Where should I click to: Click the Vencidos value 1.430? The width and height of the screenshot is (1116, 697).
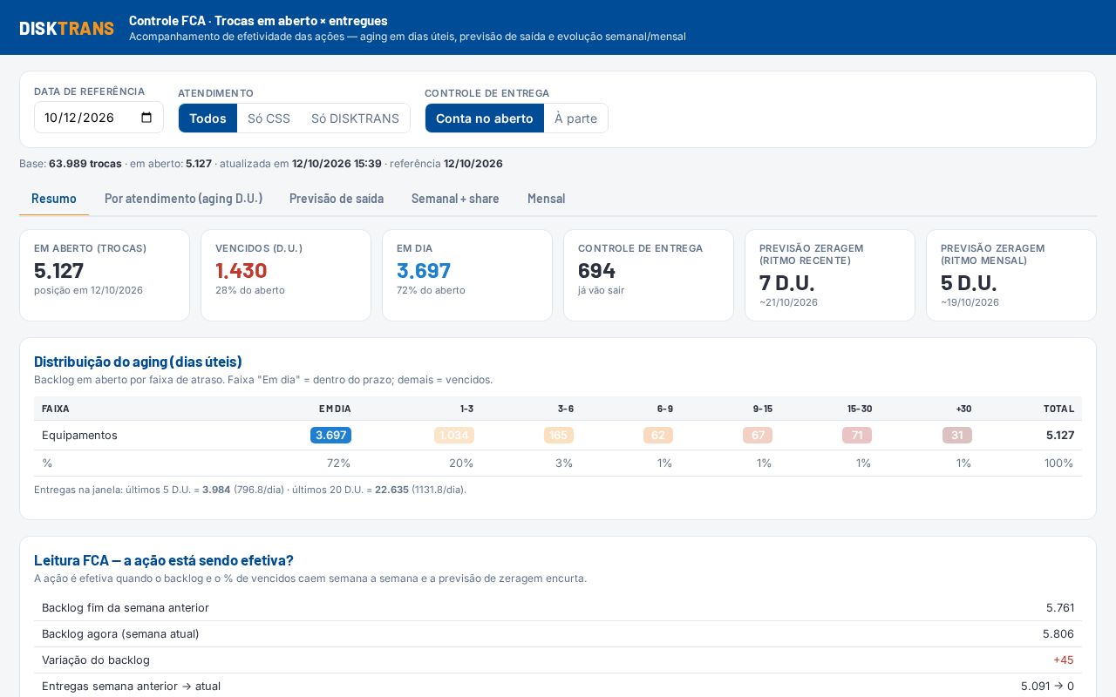point(242,270)
